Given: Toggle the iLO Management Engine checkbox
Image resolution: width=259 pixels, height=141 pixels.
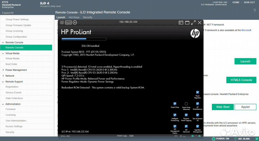Looking at the screenshot, I should tap(175, 126).
